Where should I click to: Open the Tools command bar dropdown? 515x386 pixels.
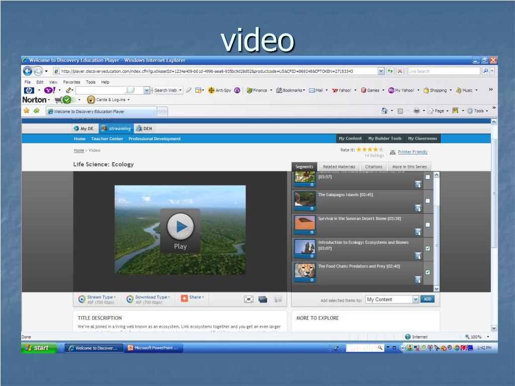point(478,111)
